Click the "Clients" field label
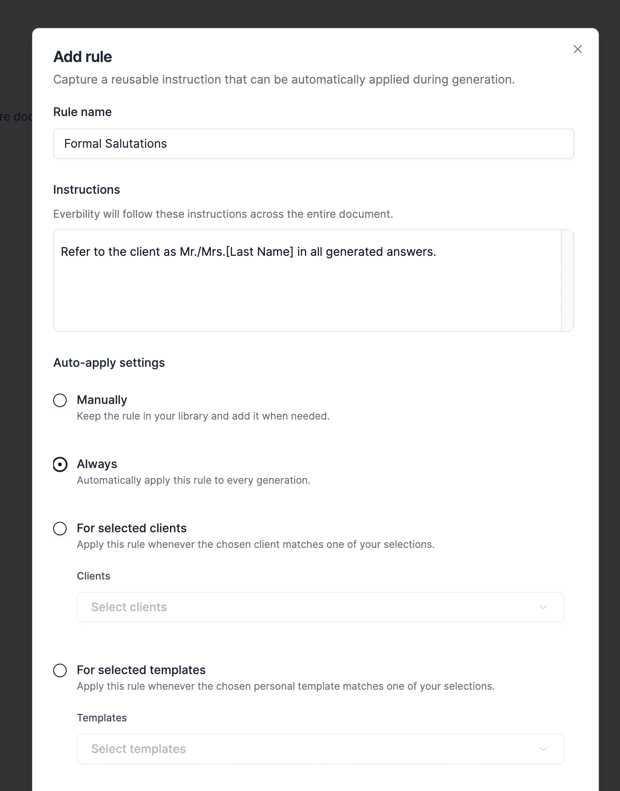 (93, 576)
